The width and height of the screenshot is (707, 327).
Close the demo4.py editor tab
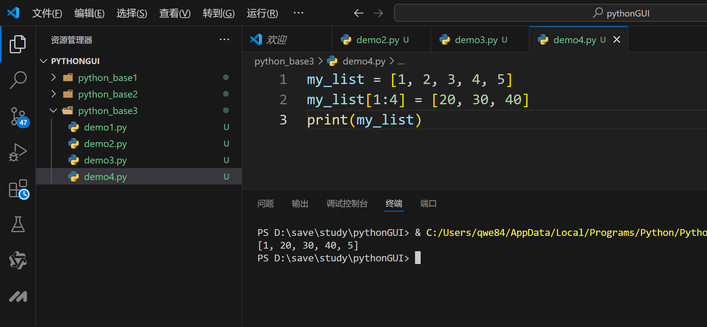(x=617, y=39)
